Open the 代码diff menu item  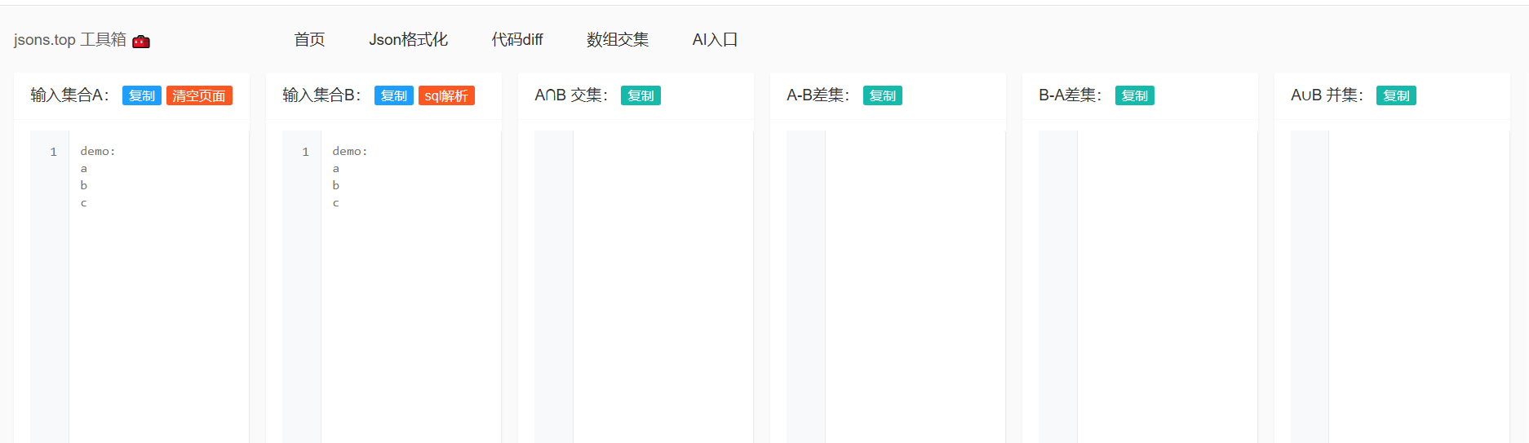[x=517, y=39]
